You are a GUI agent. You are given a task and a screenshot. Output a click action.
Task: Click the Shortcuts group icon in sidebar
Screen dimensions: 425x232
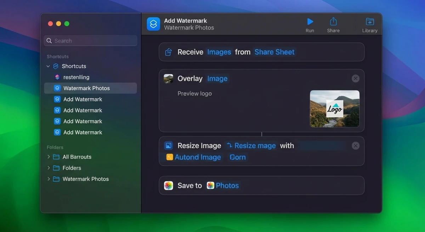tap(56, 66)
